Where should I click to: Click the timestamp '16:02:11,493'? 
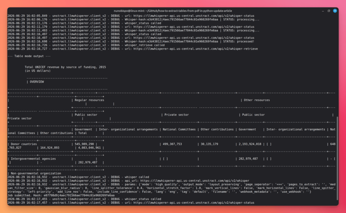click(37, 31)
